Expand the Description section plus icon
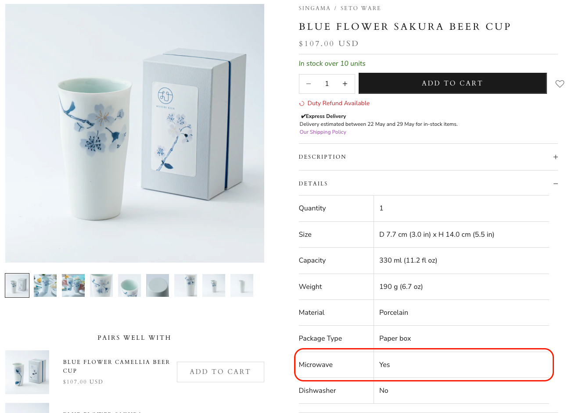568x413 pixels. click(556, 157)
